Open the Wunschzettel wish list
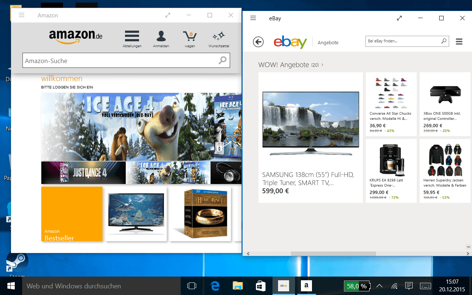472x295 pixels. click(219, 39)
